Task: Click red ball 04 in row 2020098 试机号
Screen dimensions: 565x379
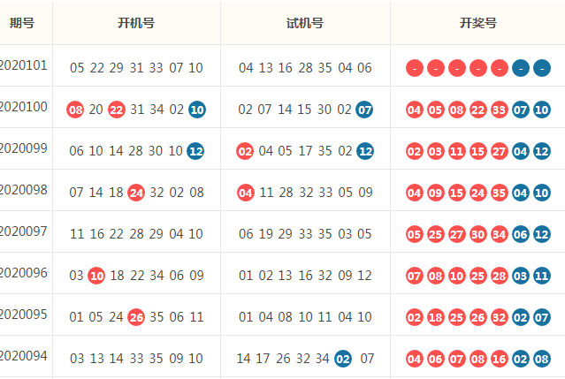Action: click(x=246, y=193)
